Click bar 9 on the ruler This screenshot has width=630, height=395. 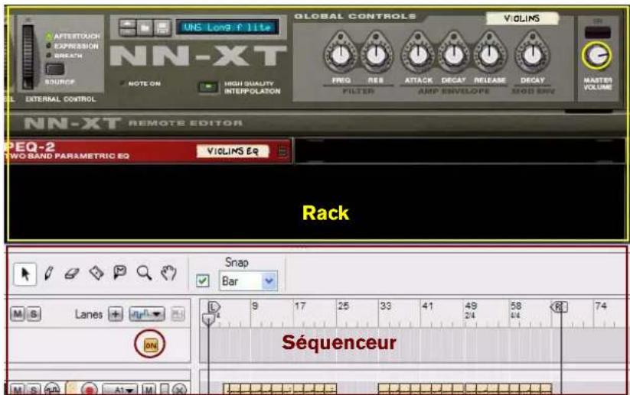255,306
